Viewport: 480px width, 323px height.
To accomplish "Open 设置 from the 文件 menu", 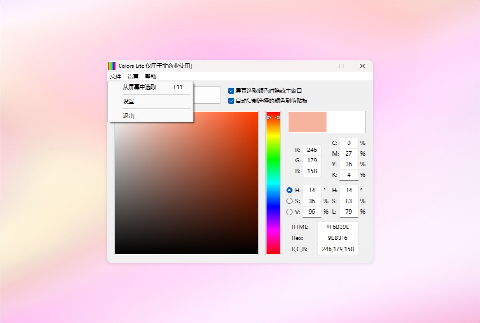I will click(x=129, y=101).
